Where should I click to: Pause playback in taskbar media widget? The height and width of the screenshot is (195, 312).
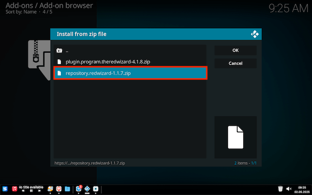pos(31,191)
